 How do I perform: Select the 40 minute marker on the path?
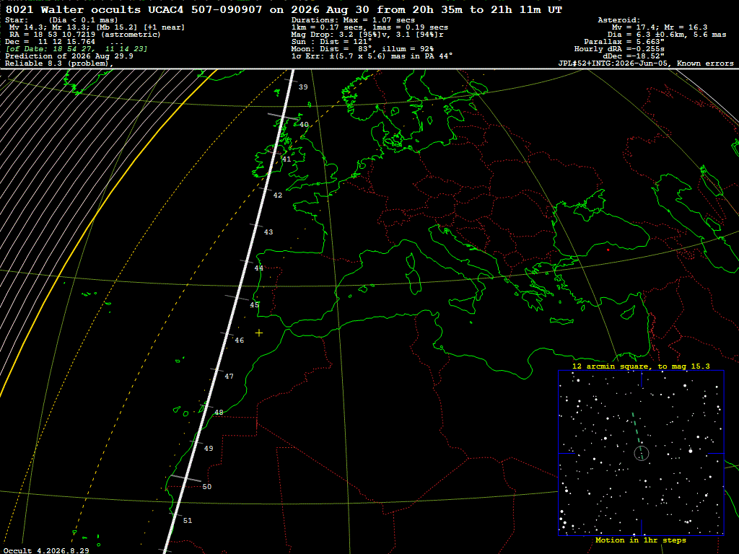pyautogui.click(x=304, y=125)
